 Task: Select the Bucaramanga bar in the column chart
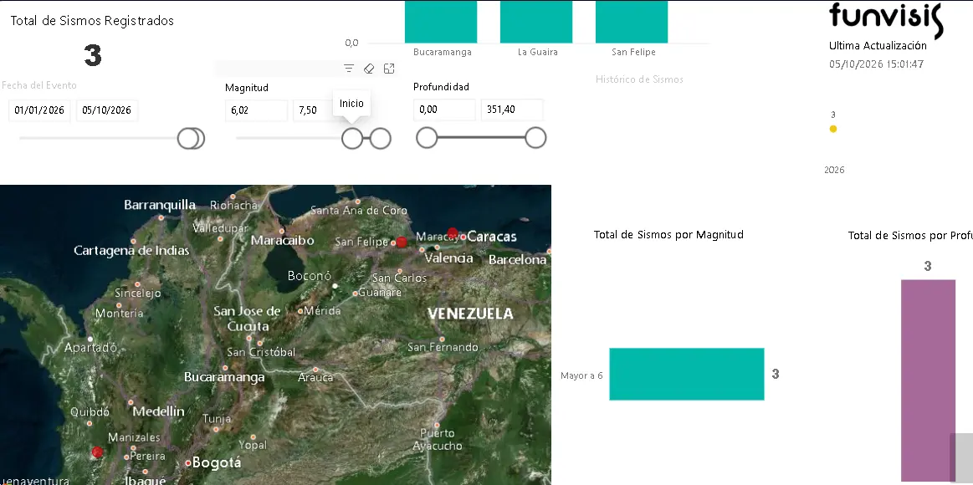441,22
